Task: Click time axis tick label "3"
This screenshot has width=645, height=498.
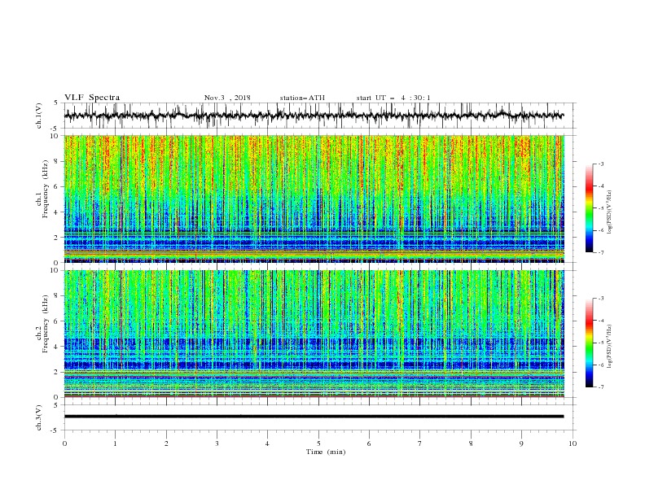Action: point(217,443)
